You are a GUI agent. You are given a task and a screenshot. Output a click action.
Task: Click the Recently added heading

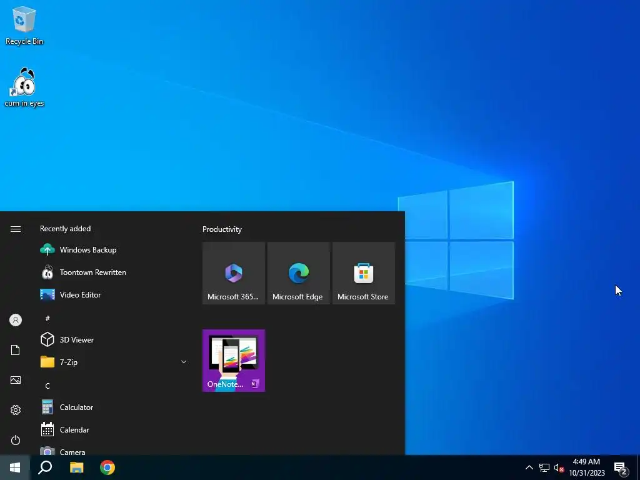(x=65, y=229)
